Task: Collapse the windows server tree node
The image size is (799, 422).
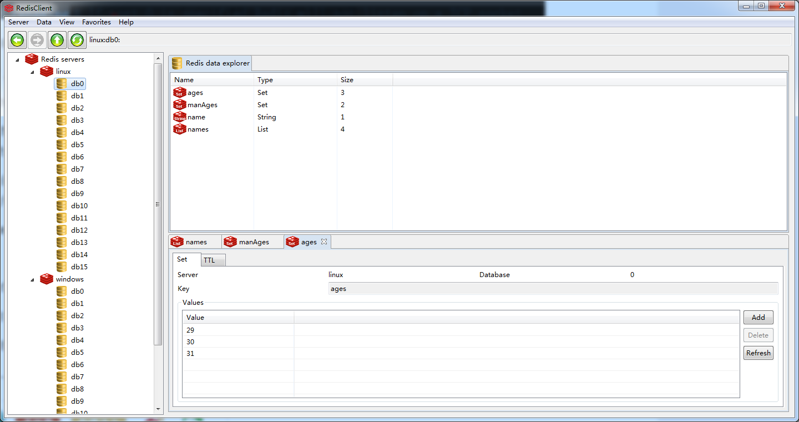Action: pyautogui.click(x=32, y=279)
